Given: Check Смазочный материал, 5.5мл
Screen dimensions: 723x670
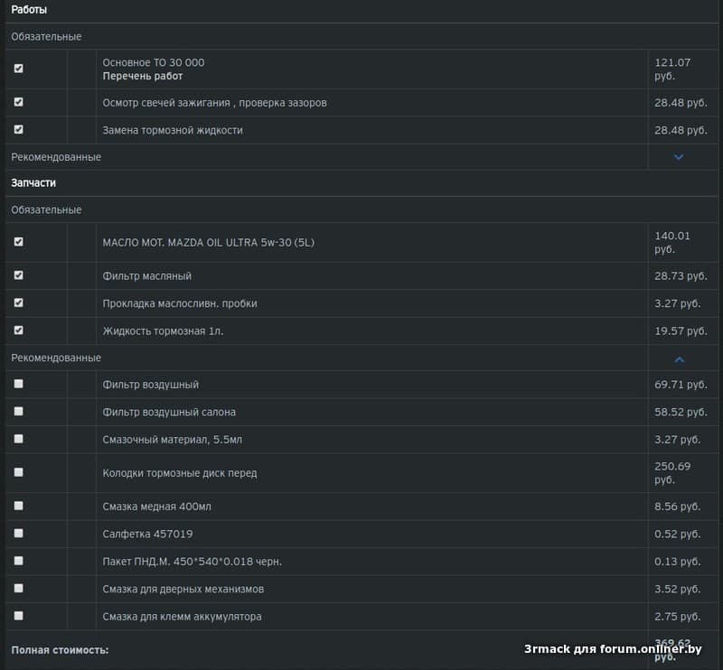Looking at the screenshot, I should click(x=19, y=439).
